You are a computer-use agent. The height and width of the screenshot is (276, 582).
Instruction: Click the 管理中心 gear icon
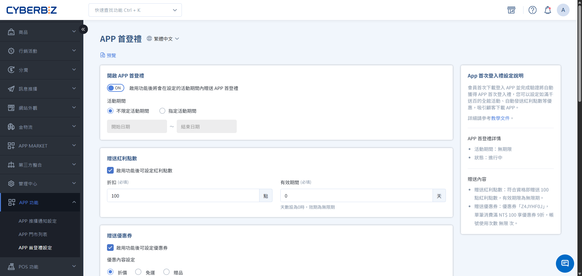tap(11, 184)
